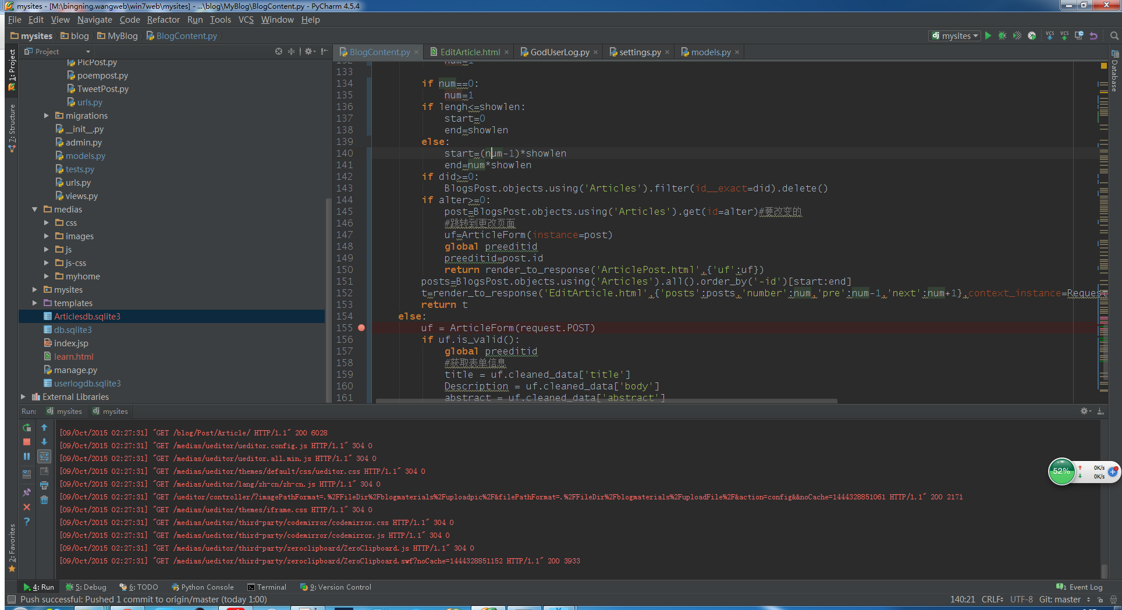Run the mysites configuration with green play
Screen dimensions: 1122x610
(988, 36)
